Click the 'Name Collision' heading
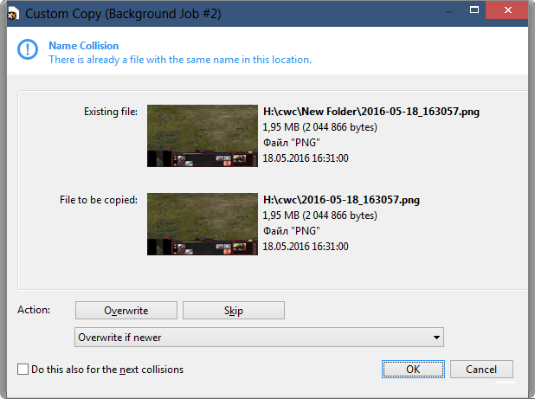535x399 pixels. [84, 46]
